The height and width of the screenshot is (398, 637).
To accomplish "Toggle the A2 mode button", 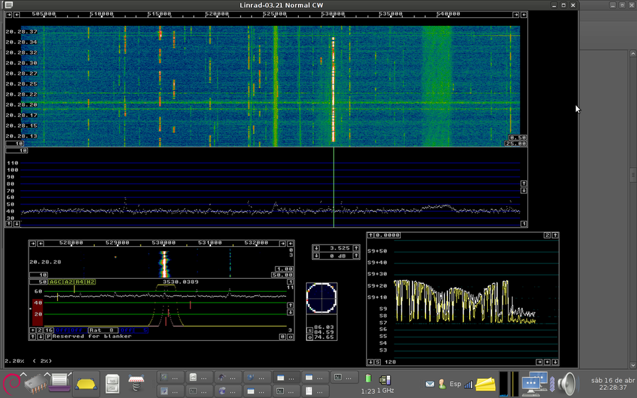I will (68, 282).
